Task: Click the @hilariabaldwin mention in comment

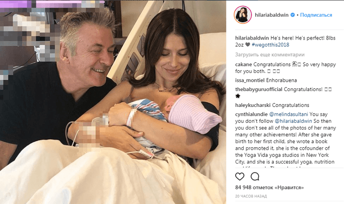Action: click(x=293, y=121)
